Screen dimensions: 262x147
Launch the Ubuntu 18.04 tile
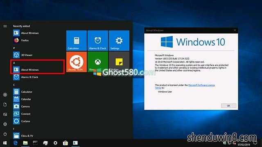coord(77,62)
